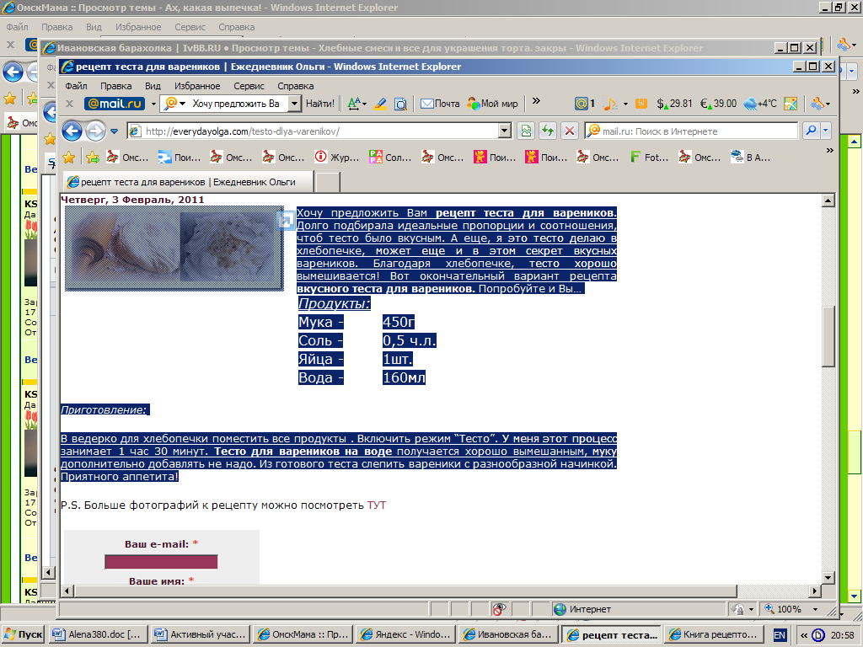The height and width of the screenshot is (647, 863).
Task: Open Мой мир in mail.ru toolbar
Action: [x=492, y=104]
